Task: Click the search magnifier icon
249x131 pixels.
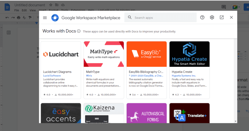Action: (129, 17)
